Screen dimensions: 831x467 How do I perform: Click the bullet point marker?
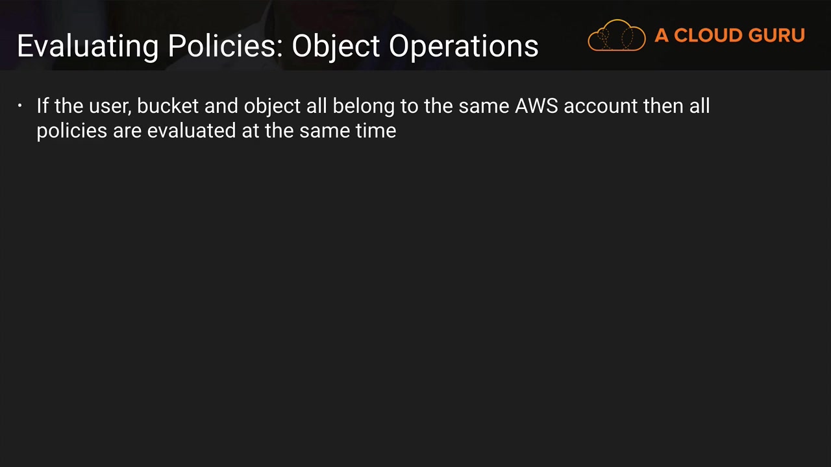click(x=20, y=106)
